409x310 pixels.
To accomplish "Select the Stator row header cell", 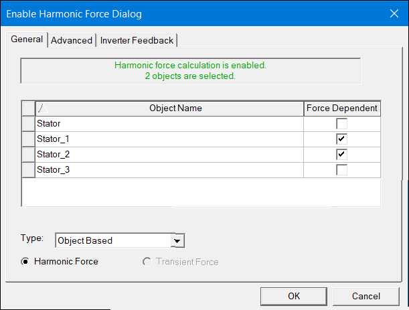I will pos(29,124).
